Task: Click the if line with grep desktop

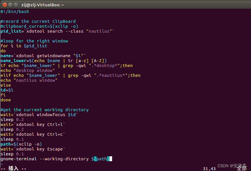Action: [x=67, y=66]
